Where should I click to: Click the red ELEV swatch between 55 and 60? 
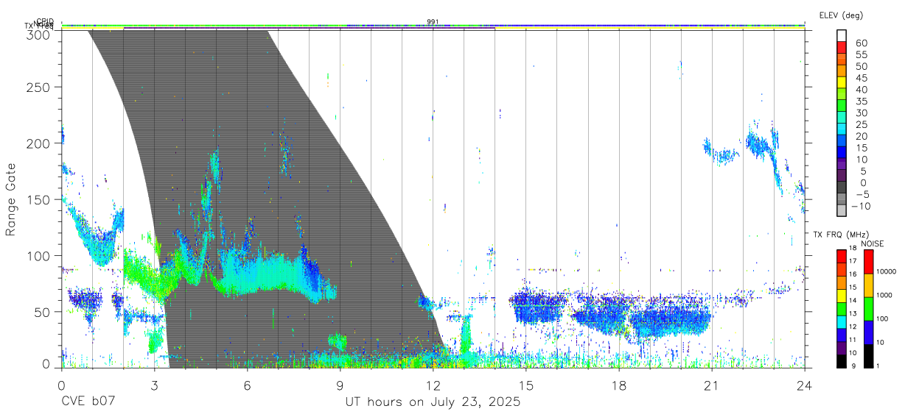coord(842,49)
